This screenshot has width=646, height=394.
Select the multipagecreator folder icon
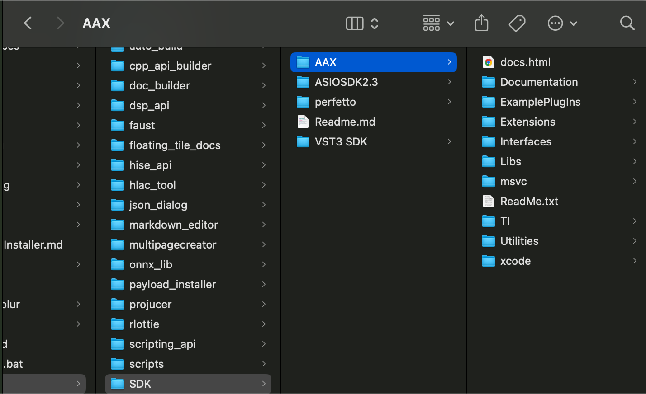coord(118,245)
